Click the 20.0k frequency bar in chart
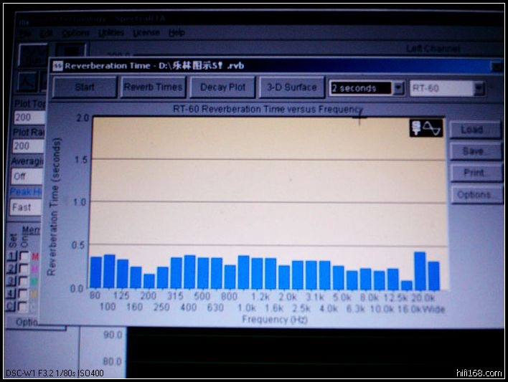This screenshot has width=508, height=382. pos(420,271)
